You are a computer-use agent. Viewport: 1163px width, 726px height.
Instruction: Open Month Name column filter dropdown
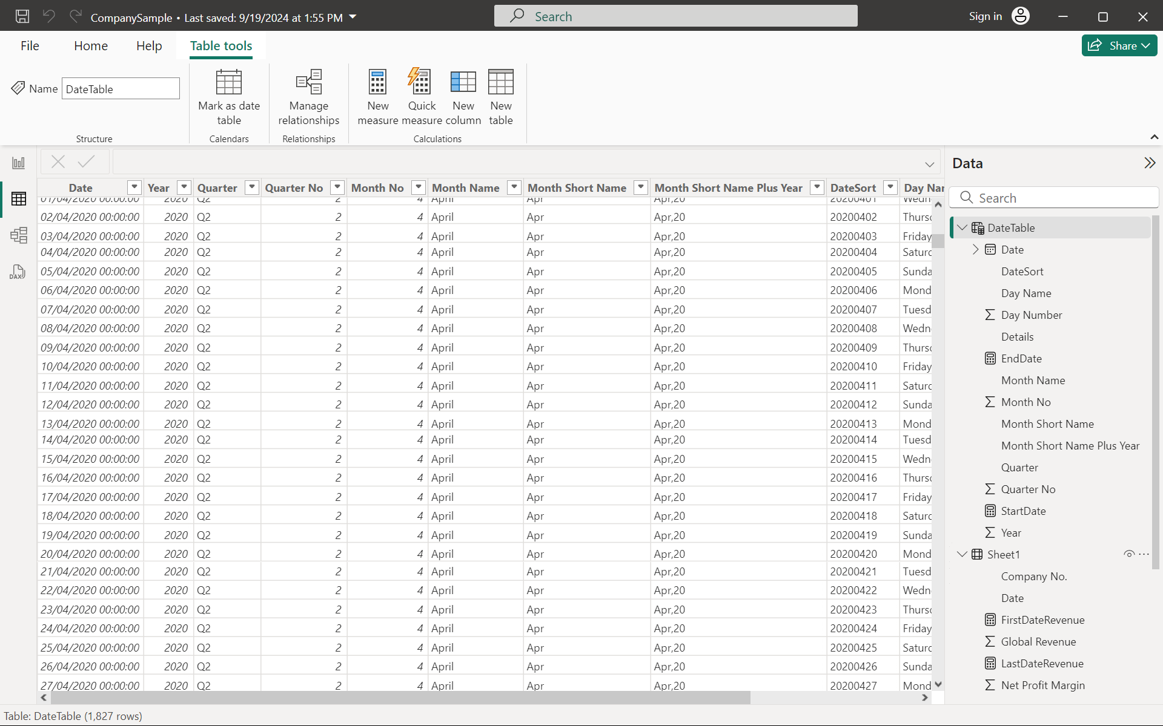click(514, 188)
